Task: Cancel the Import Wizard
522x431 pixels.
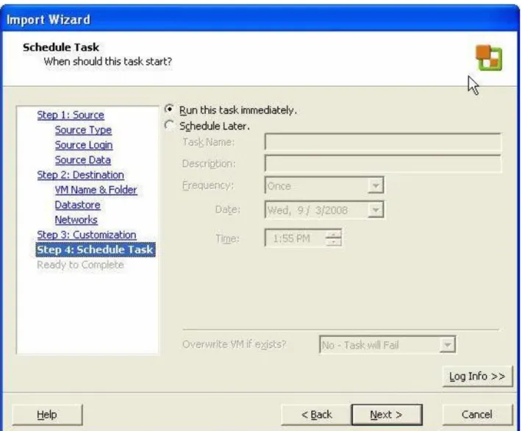Action: click(x=477, y=415)
